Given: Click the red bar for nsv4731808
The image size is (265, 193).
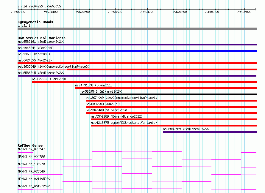Looking at the screenshot, I should click(x=166, y=88).
